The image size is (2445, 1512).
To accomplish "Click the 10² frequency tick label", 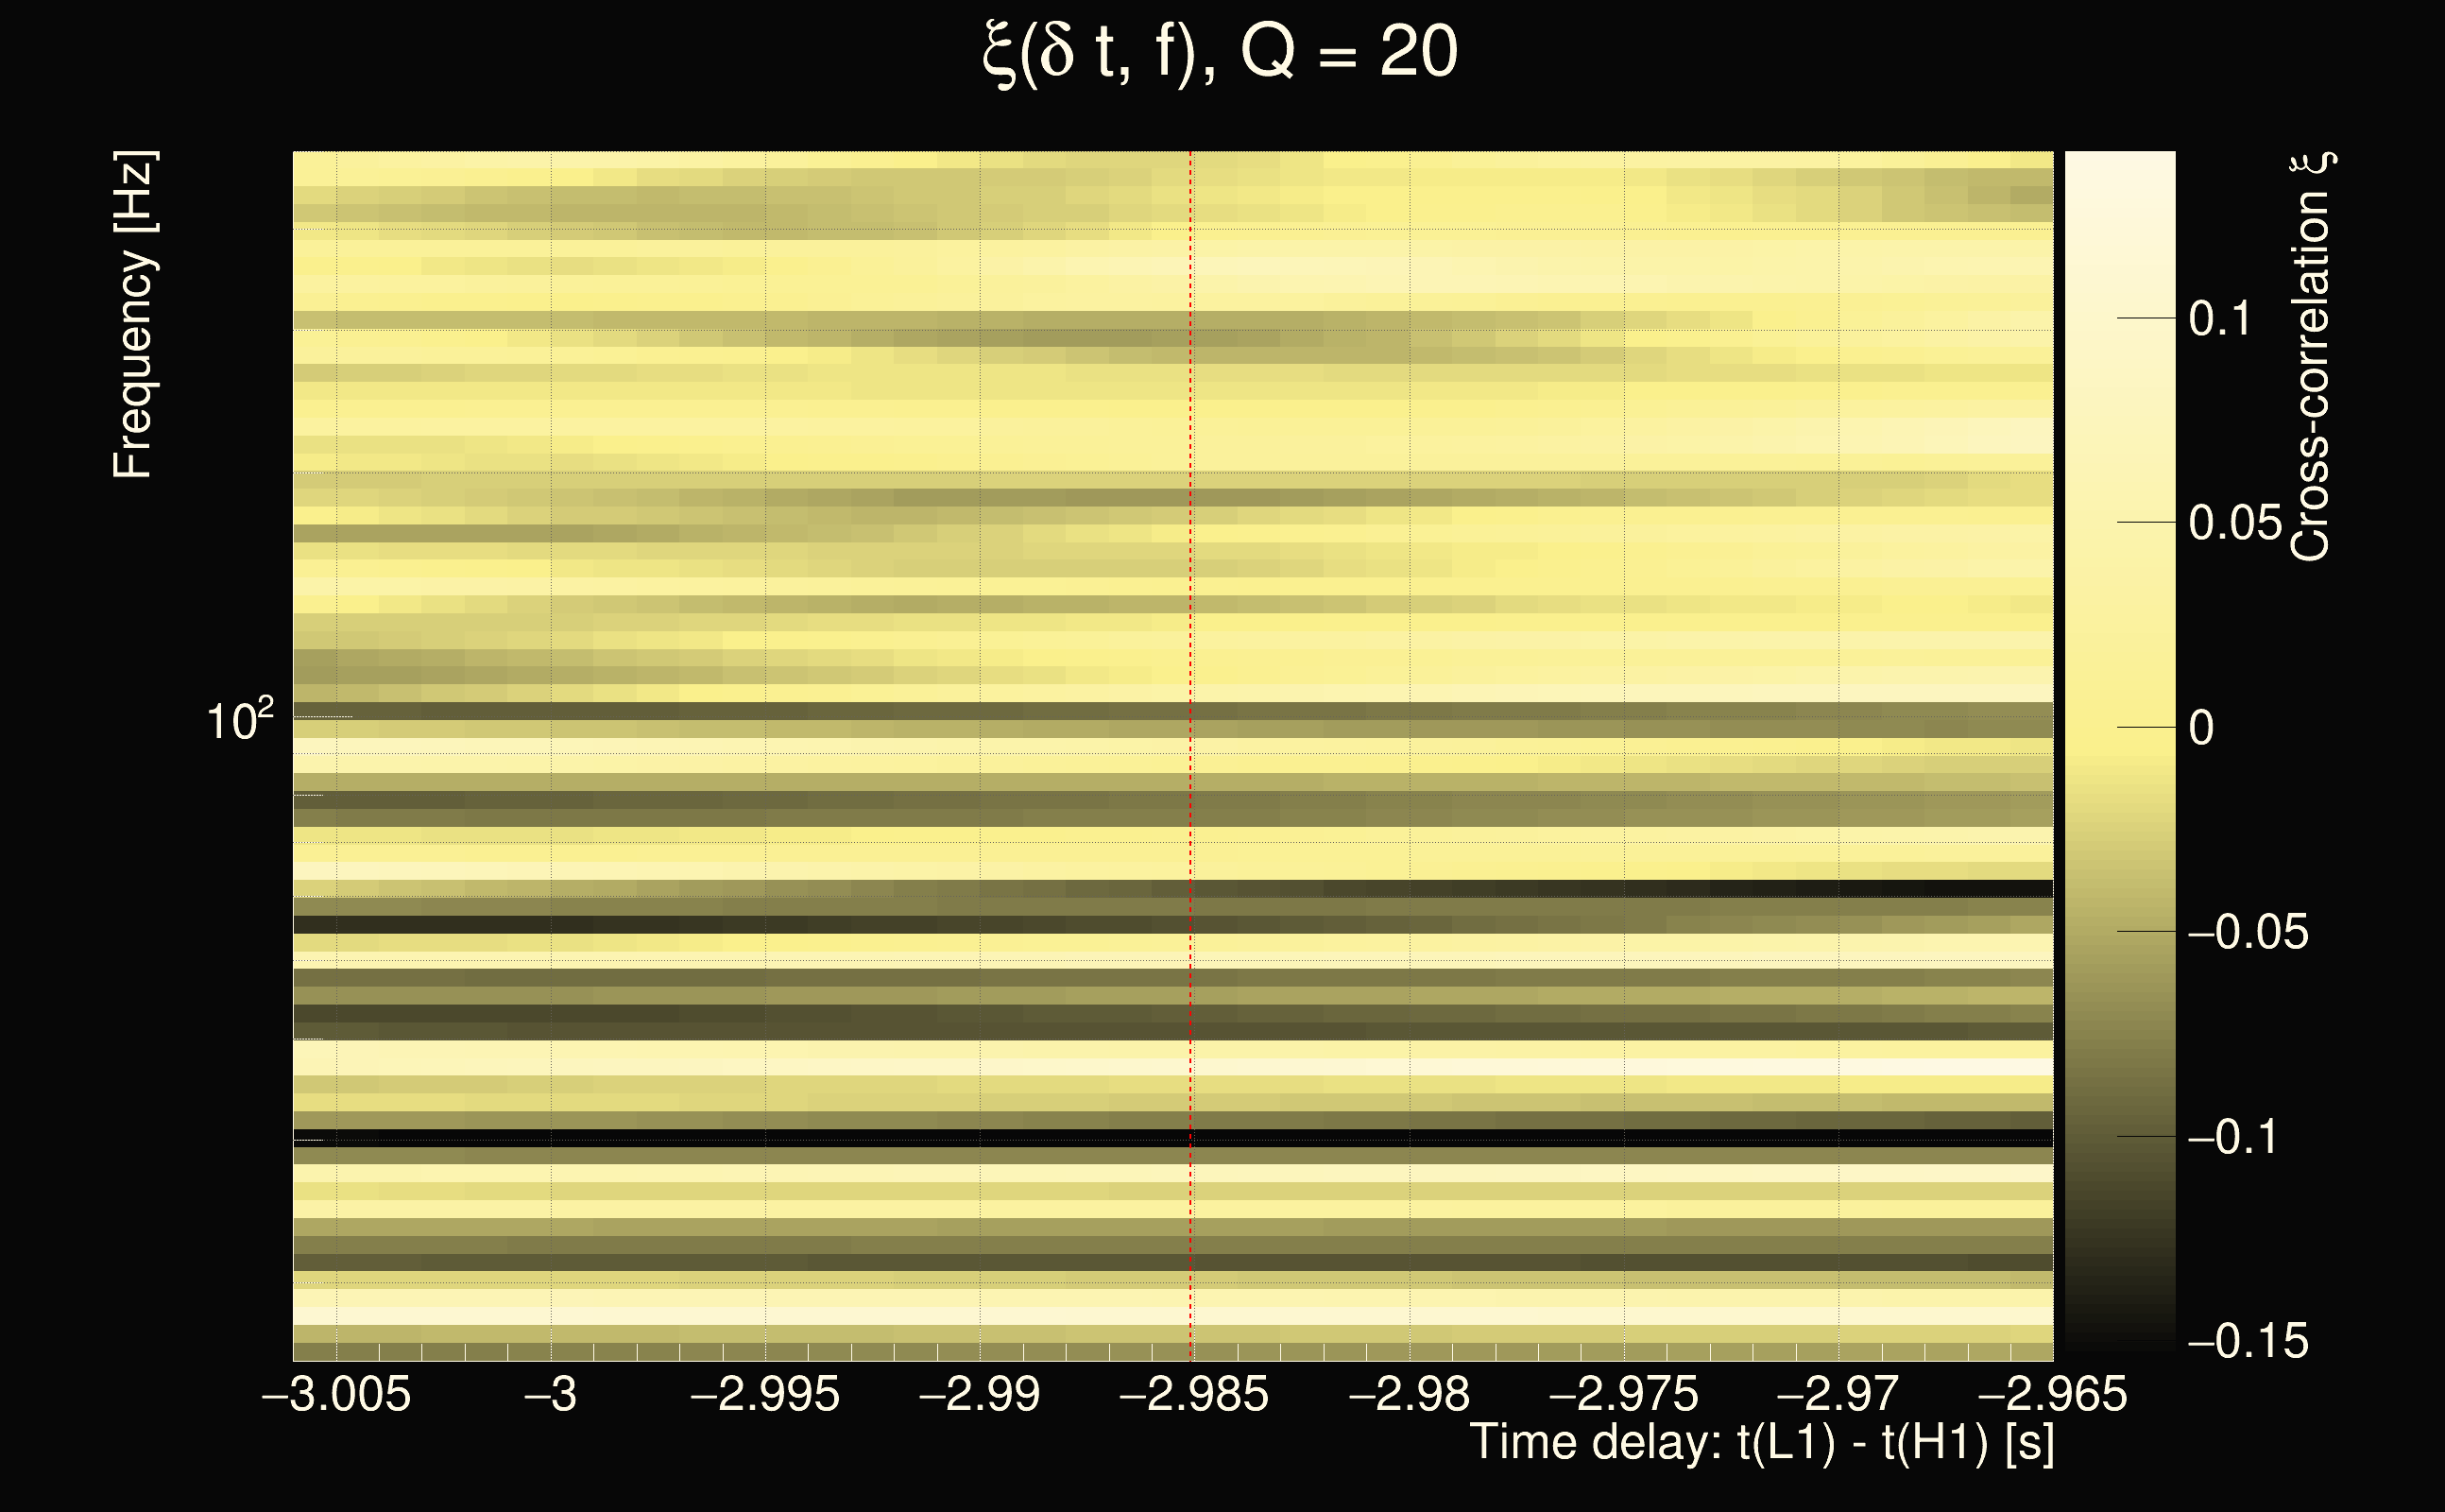I will [x=239, y=721].
